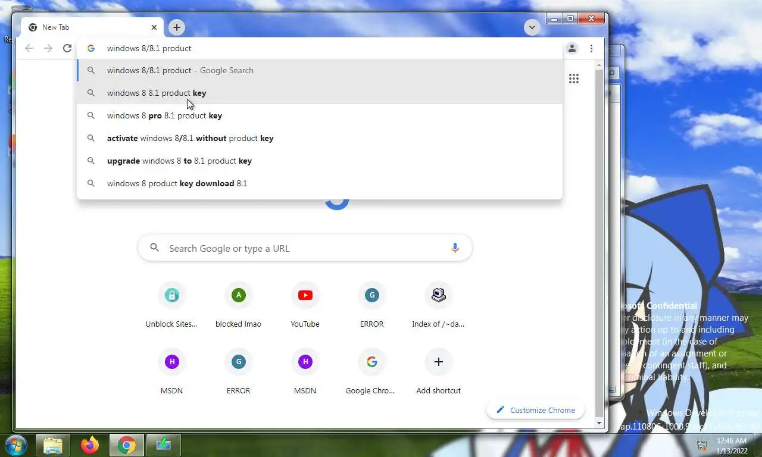Image resolution: width=762 pixels, height=457 pixels.
Task: Open Windows Explorer from the taskbar
Action: pyautogui.click(x=53, y=445)
